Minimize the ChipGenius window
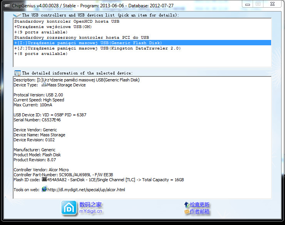The width and height of the screenshot is (285, 225). (x=248, y=4)
